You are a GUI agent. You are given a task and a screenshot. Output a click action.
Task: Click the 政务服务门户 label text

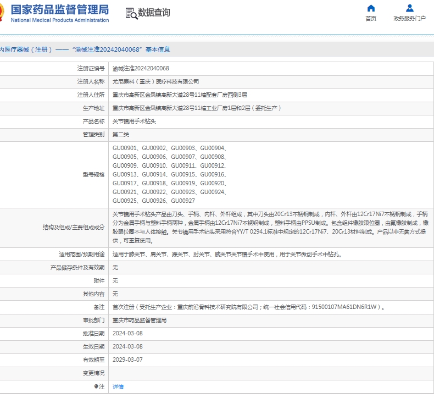[x=410, y=19]
